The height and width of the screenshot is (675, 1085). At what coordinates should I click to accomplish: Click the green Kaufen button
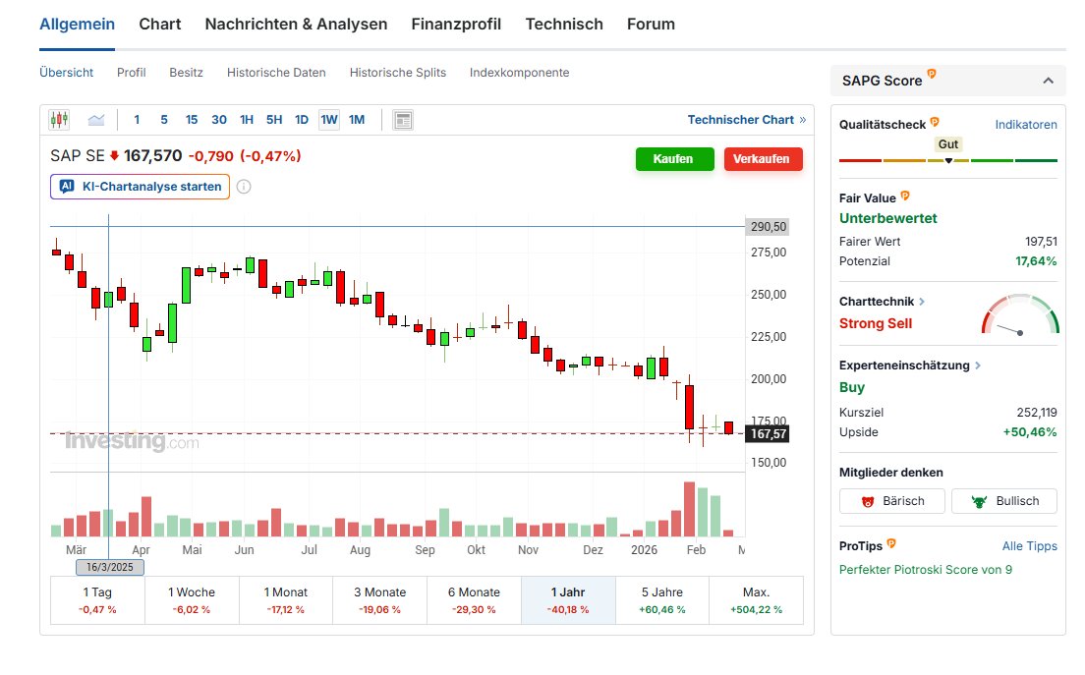pyautogui.click(x=674, y=159)
